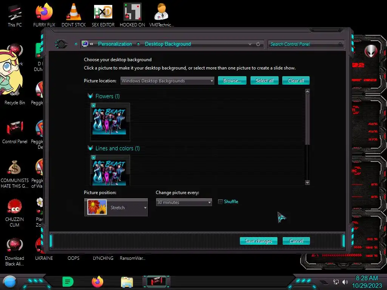Open the Change picture every dropdown
This screenshot has height=290, width=387.
[x=184, y=202]
